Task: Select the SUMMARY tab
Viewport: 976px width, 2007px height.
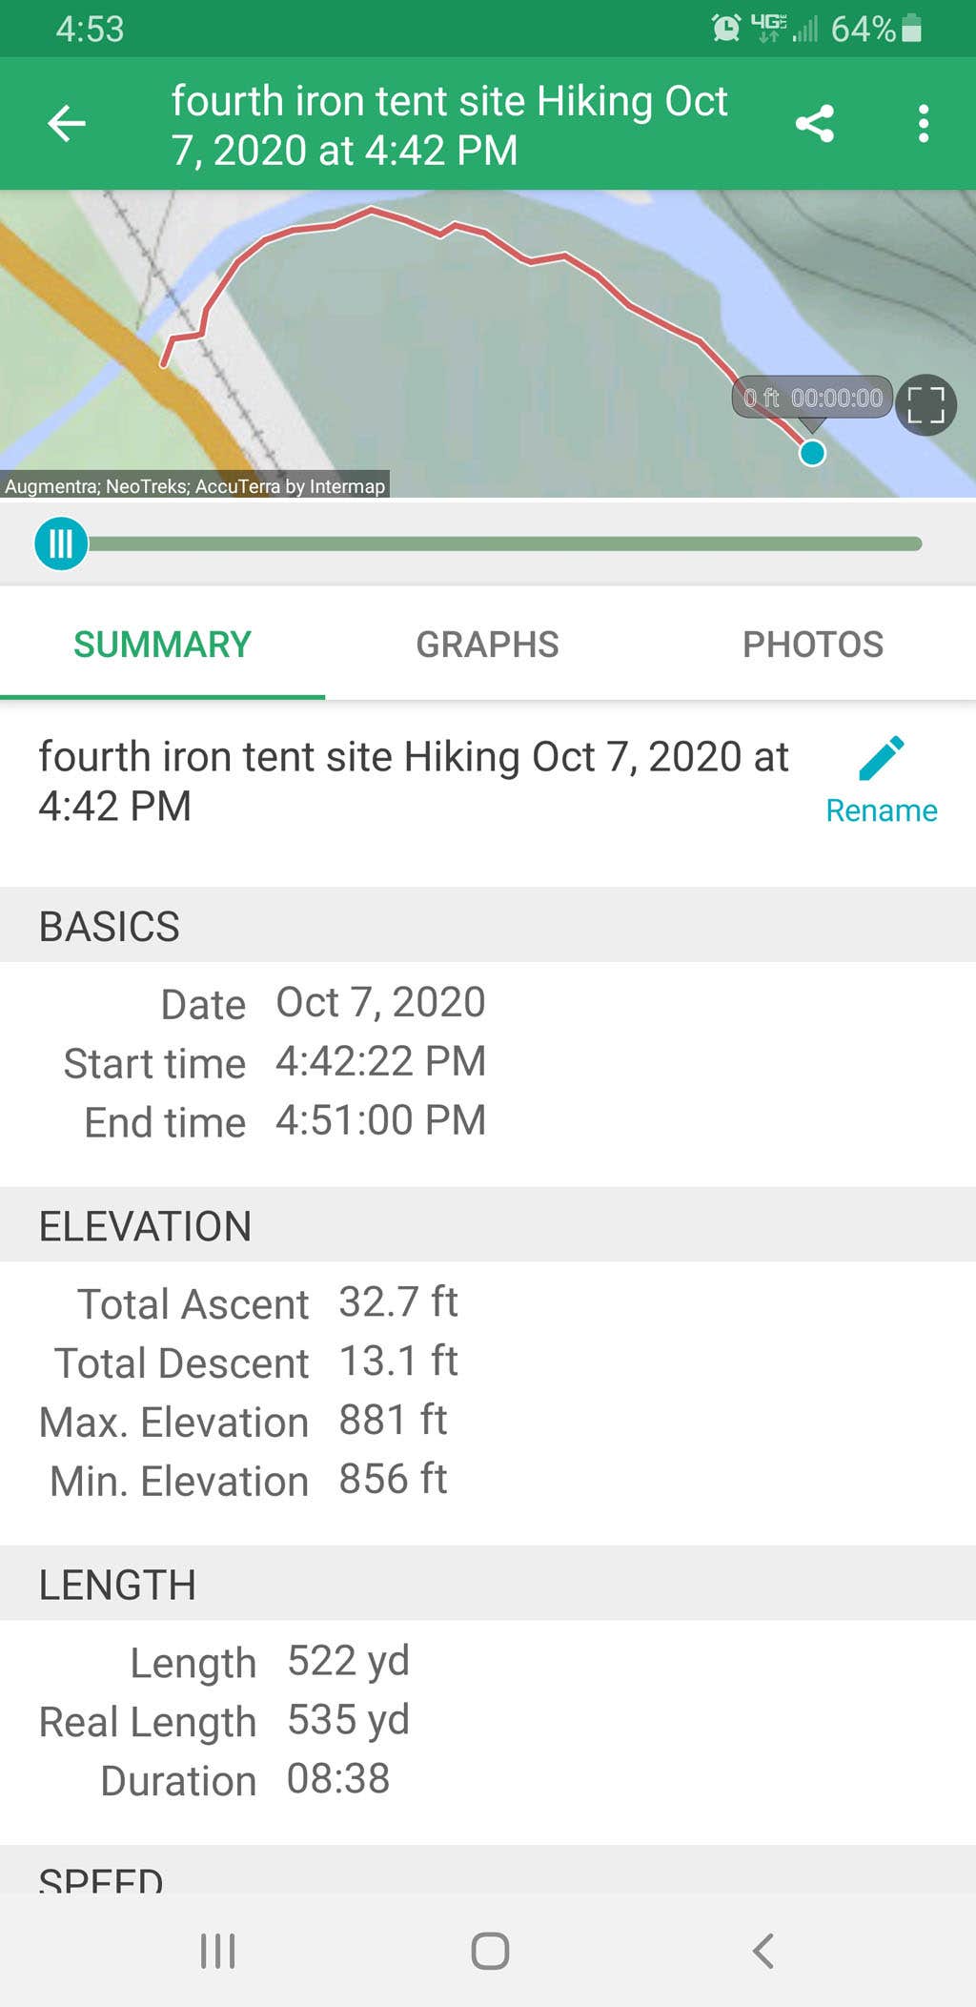Action: click(x=162, y=645)
